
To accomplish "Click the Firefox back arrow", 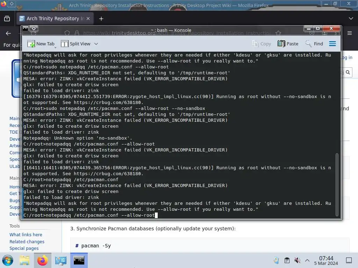I will [8, 33].
